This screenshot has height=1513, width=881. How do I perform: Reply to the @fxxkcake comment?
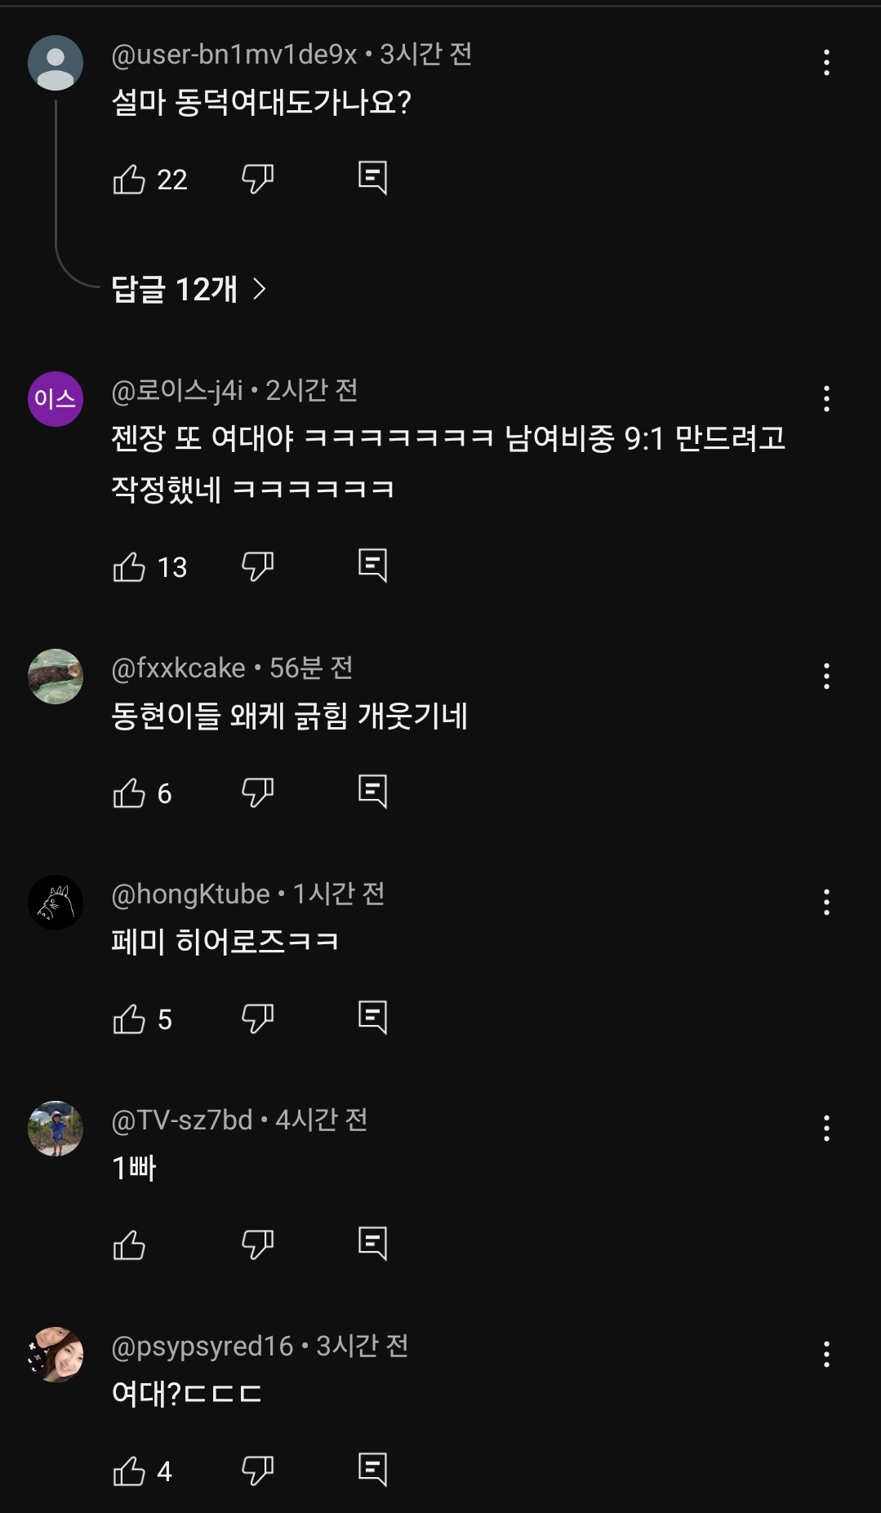pyautogui.click(x=372, y=792)
